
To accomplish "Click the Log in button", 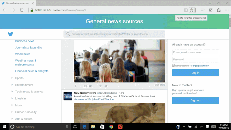I will point(195,73).
